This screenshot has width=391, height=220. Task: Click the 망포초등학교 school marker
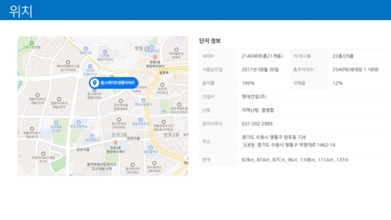(78, 122)
